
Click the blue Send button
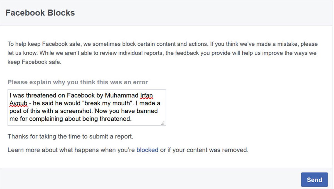[315, 180]
